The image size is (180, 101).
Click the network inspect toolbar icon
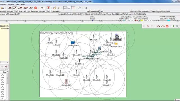(55, 8)
